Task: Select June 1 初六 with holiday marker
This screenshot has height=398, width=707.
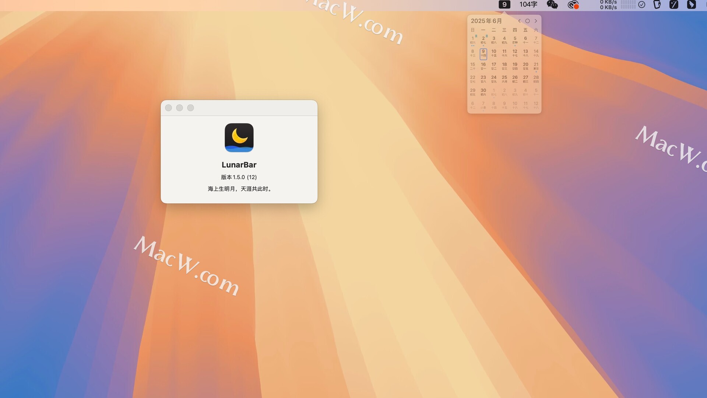Action: pos(473,41)
